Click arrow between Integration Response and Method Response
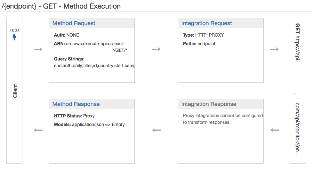Screen dimensions: 313x169 tap(156, 130)
